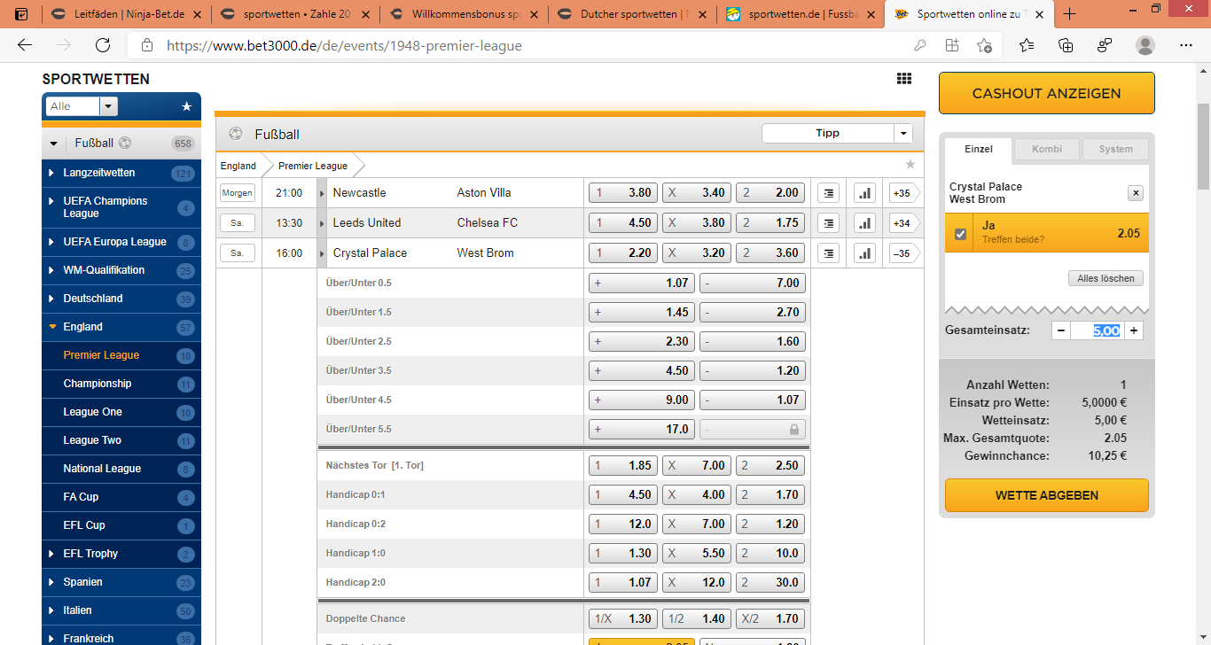Select the Einzel bet slip tab
The width and height of the screenshot is (1211, 645).
[978, 149]
